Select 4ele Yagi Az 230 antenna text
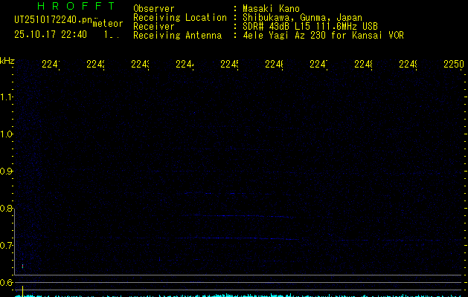The width and height of the screenshot is (468, 297). (x=323, y=36)
